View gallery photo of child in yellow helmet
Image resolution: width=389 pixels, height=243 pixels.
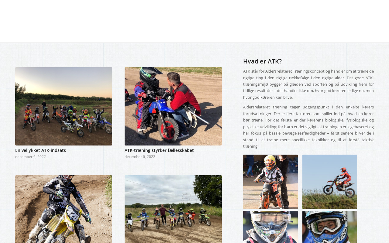[x=270, y=182]
